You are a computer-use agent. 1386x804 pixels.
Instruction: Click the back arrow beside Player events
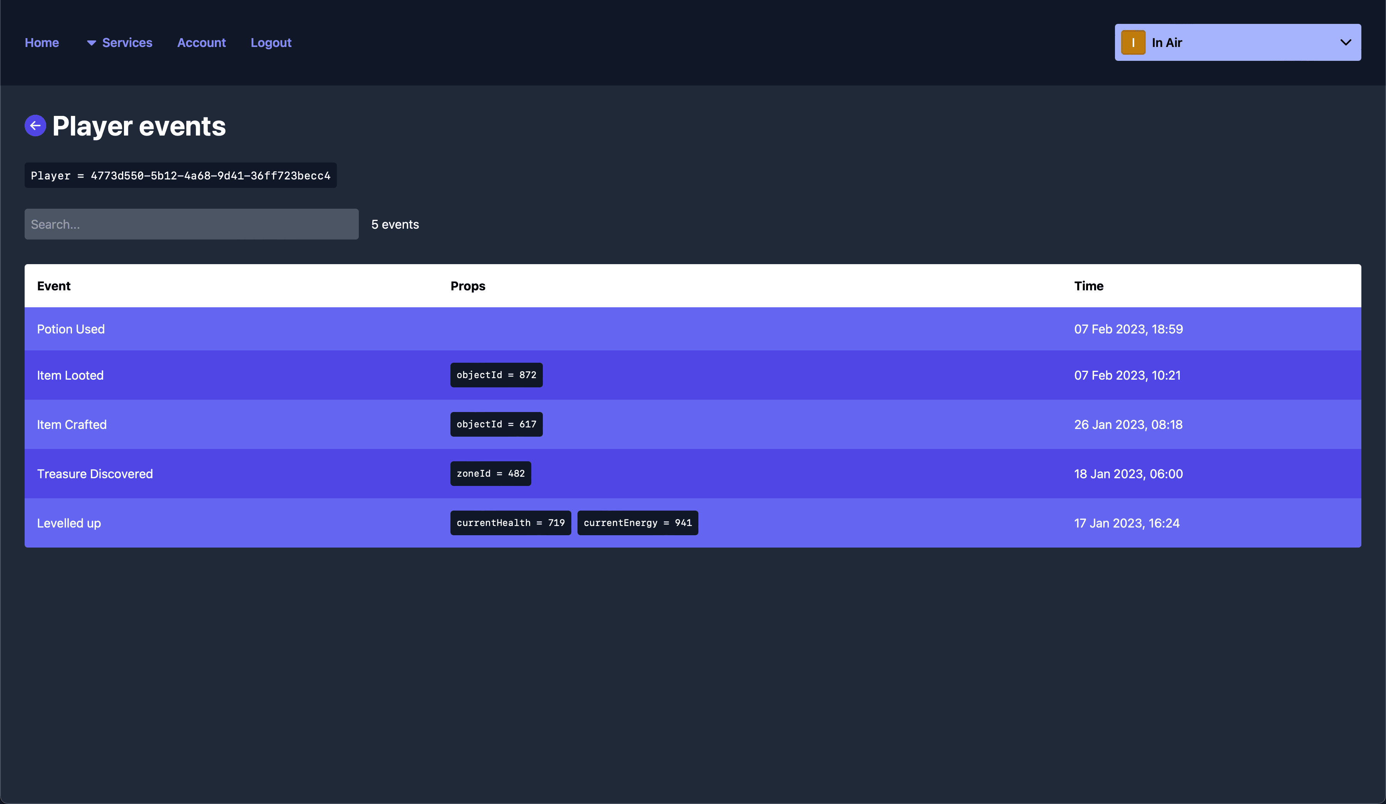[x=35, y=126]
